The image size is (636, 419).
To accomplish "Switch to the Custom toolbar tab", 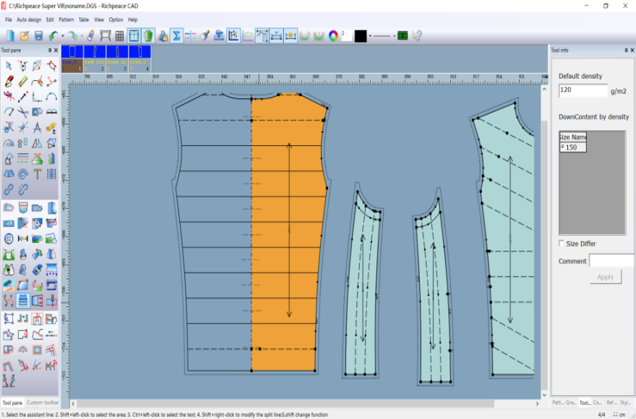I will [43, 402].
